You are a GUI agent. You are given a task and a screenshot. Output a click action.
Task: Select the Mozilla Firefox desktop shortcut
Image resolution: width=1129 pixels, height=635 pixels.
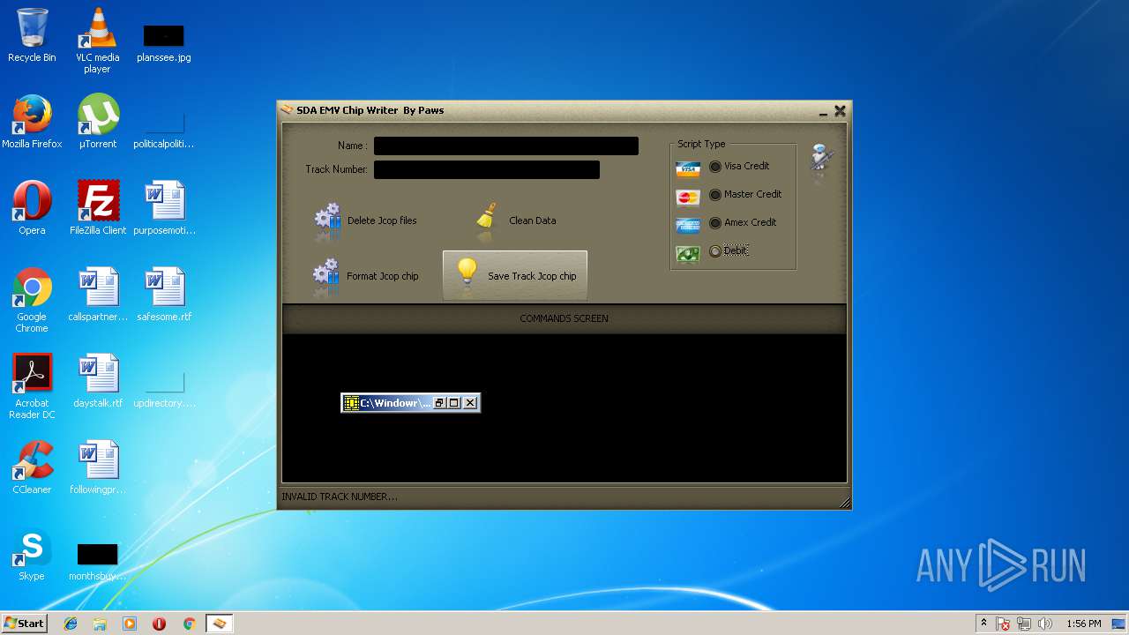[32, 123]
